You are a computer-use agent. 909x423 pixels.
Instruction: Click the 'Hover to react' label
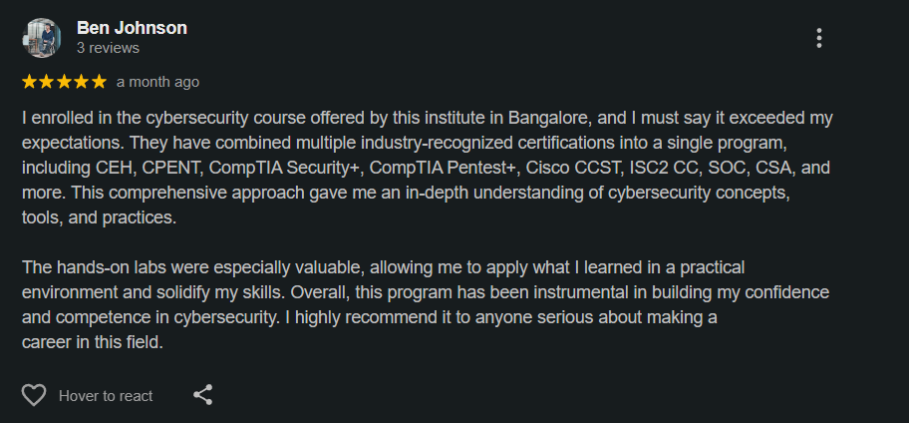[106, 396]
